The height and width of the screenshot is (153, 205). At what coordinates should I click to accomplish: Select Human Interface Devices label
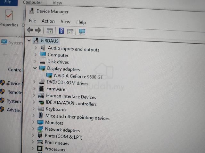coord(71,96)
